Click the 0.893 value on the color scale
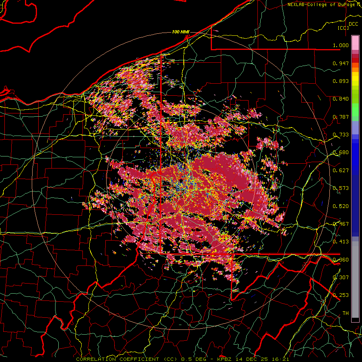The image size is (362, 362). pos(341,81)
